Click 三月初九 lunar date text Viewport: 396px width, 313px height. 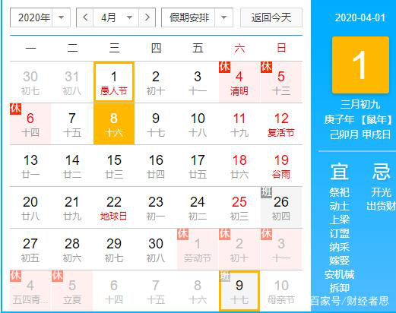(360, 104)
